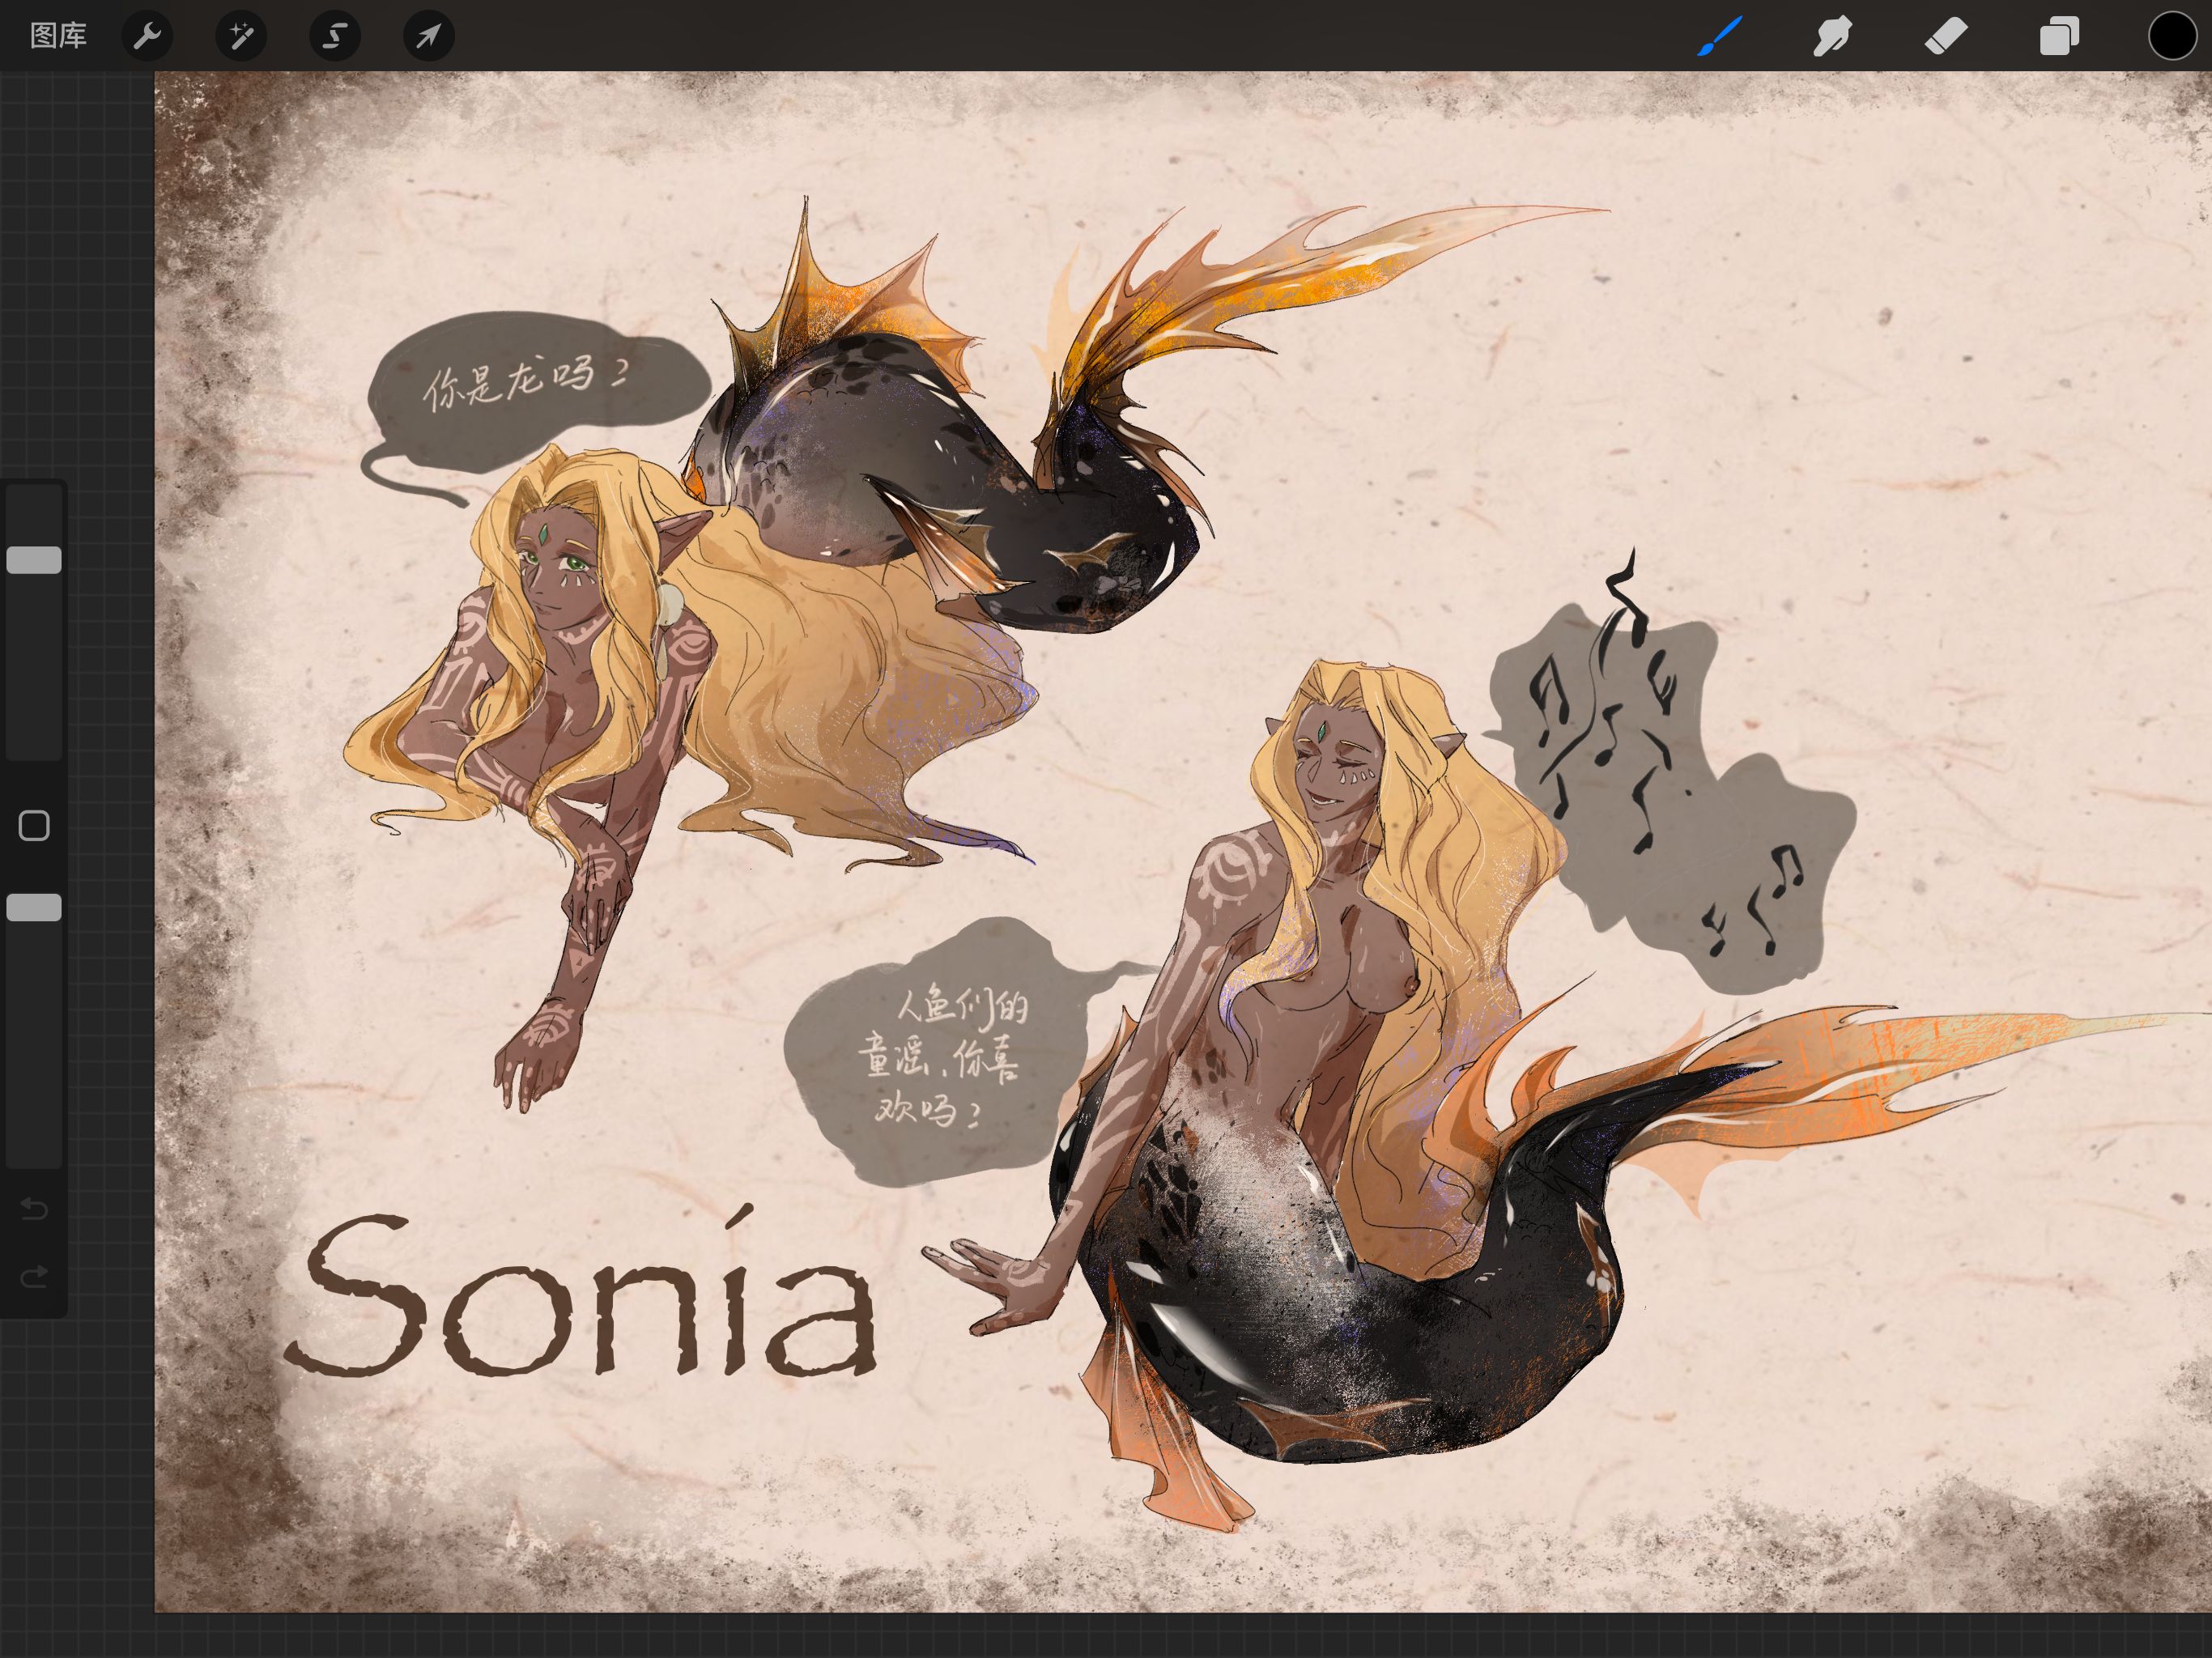Tap the square modify button in the sidebar
The image size is (2212, 1658).
(34, 825)
